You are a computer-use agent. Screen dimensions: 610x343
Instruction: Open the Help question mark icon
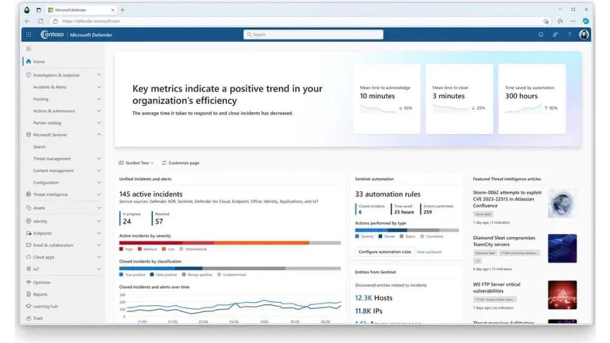(x=569, y=34)
